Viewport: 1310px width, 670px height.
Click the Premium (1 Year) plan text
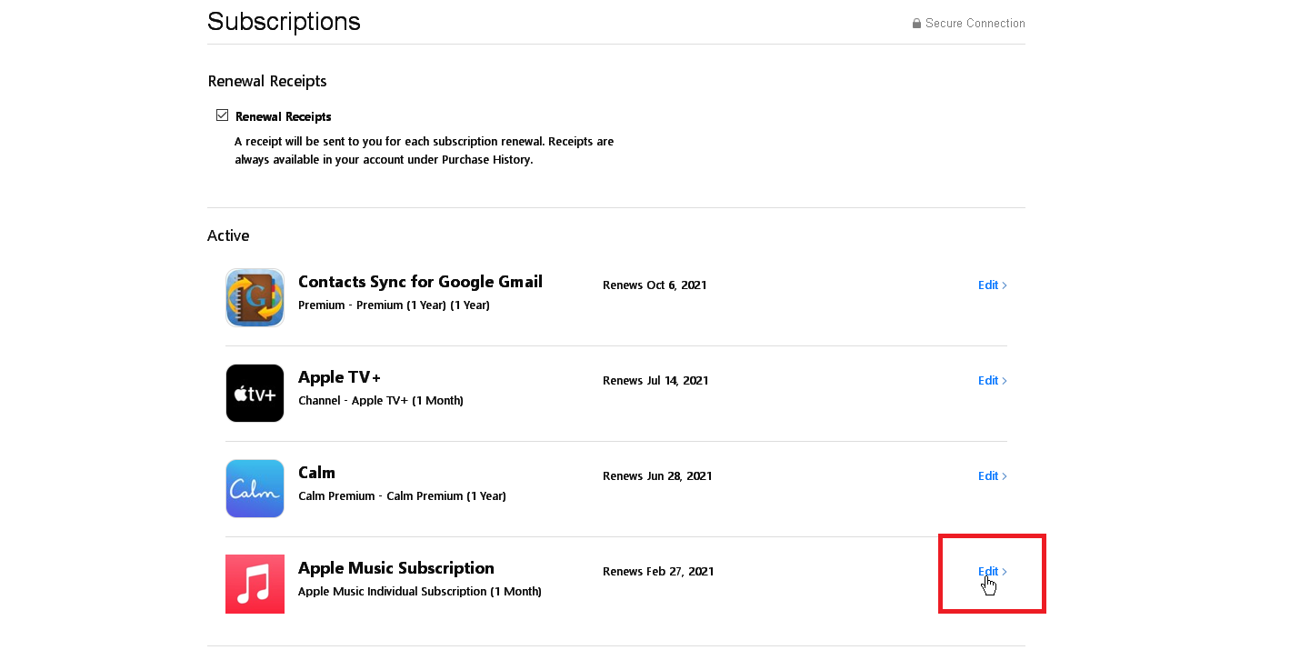pyautogui.click(x=394, y=305)
